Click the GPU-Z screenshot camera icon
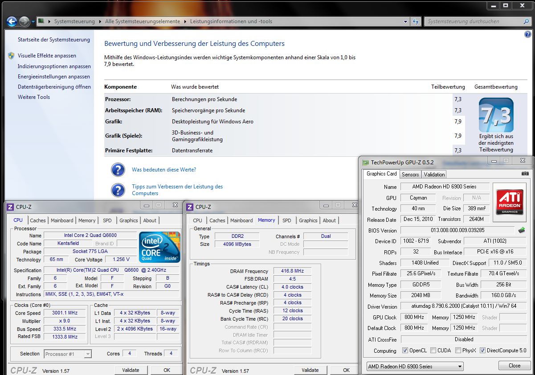535x375 pixels. click(525, 174)
